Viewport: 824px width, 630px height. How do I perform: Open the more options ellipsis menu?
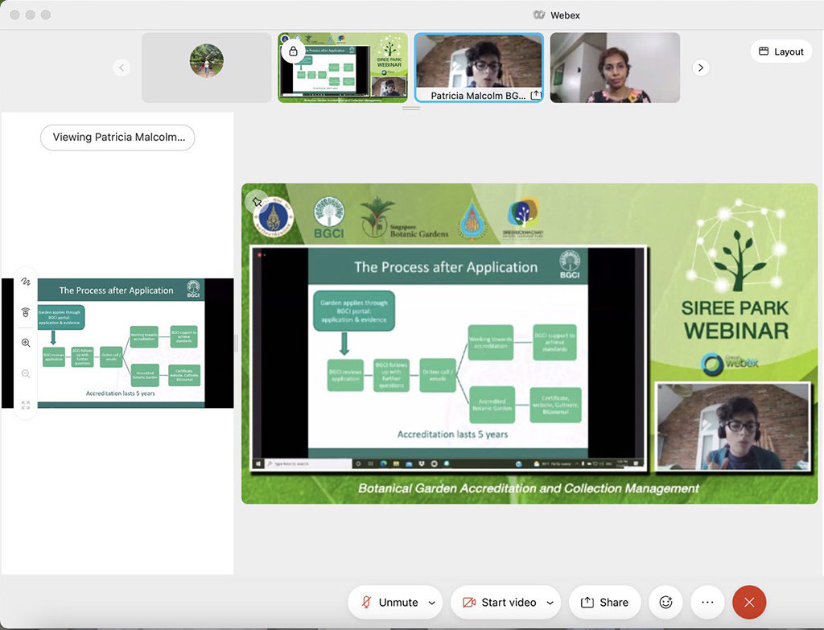point(707,602)
